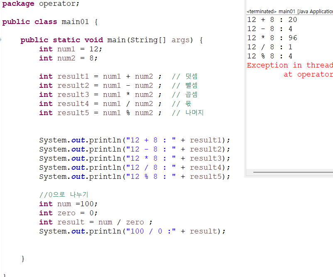The height and width of the screenshot is (277, 333).
Task: Click the println "100 / 0 :" statement
Action: (132, 231)
